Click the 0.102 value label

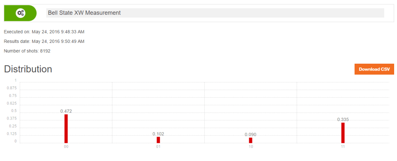(x=158, y=134)
